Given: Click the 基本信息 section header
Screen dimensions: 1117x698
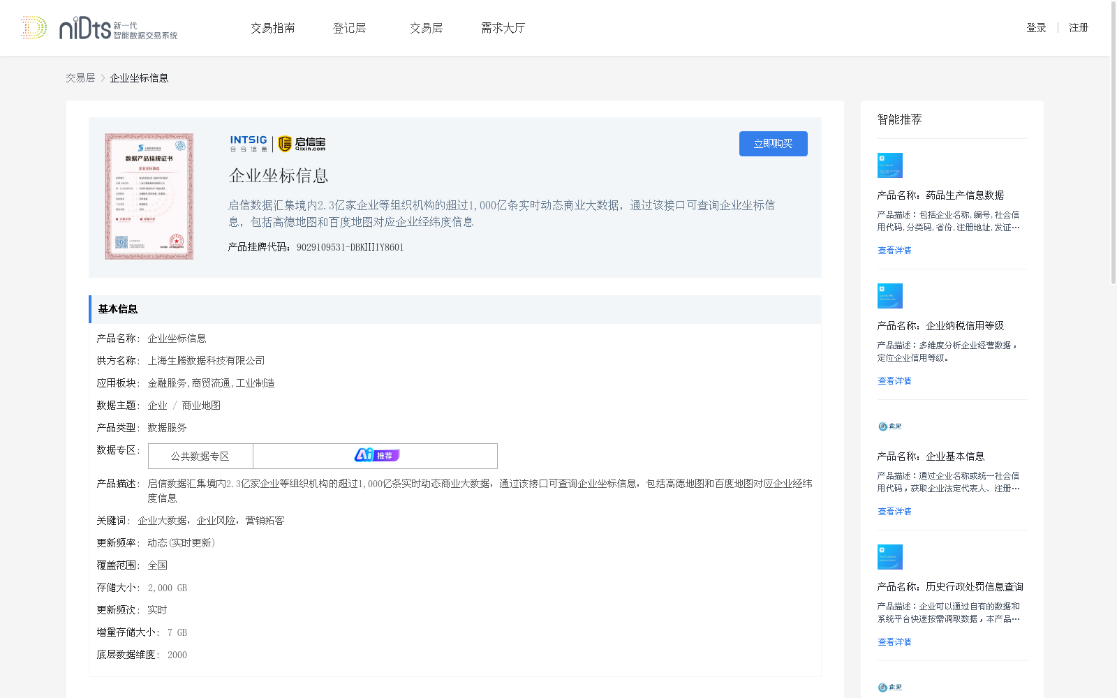Looking at the screenshot, I should pyautogui.click(x=455, y=309).
